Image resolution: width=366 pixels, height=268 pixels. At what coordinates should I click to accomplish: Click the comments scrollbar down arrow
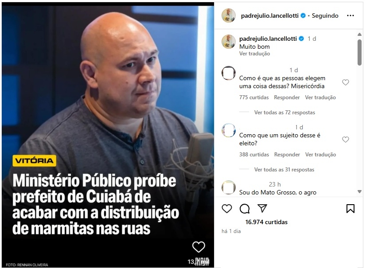[x=359, y=192]
